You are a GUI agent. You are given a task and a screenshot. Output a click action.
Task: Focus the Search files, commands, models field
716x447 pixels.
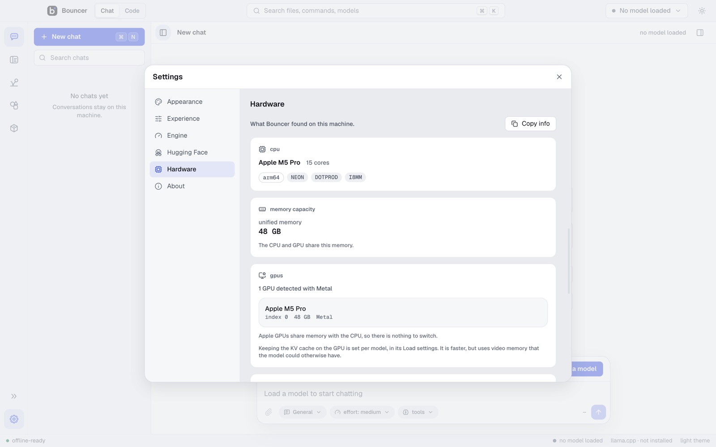pos(376,11)
